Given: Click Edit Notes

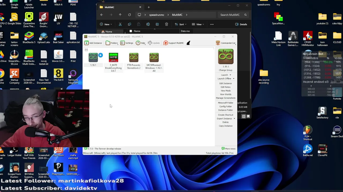Looking at the screenshot, I should click(x=226, y=87).
